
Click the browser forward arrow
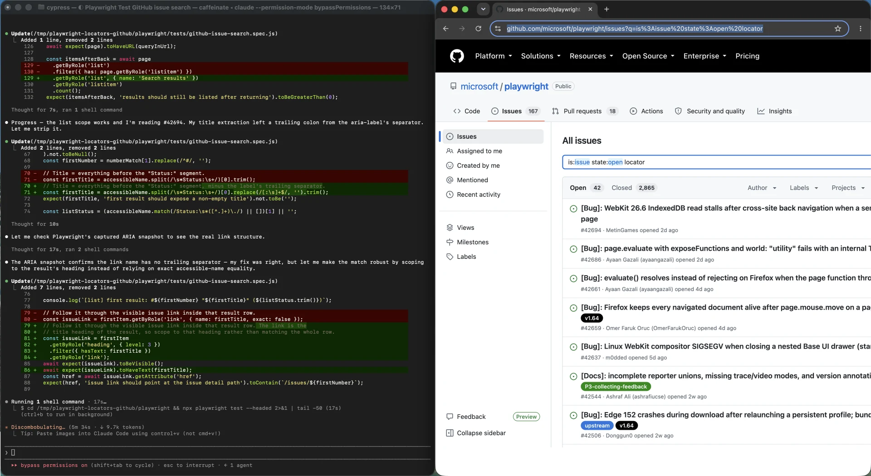coord(462,29)
